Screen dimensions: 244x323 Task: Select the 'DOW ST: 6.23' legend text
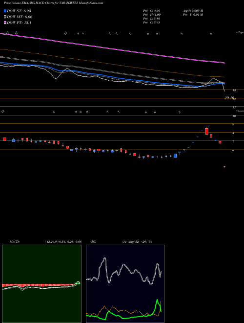point(19,11)
